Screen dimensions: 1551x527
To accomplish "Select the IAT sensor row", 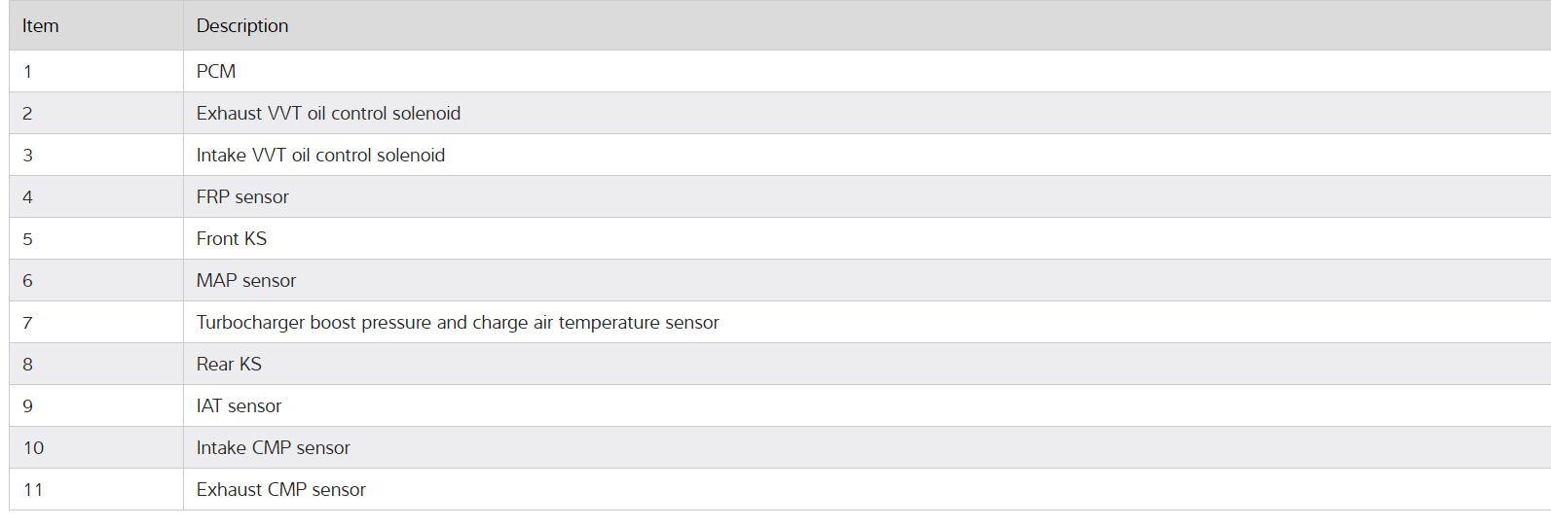I will (239, 406).
